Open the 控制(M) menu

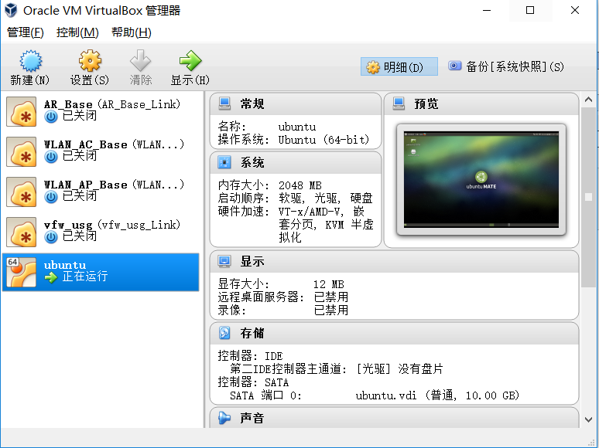(x=77, y=32)
